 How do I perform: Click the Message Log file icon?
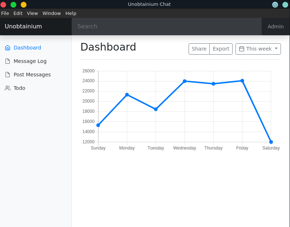point(8,61)
